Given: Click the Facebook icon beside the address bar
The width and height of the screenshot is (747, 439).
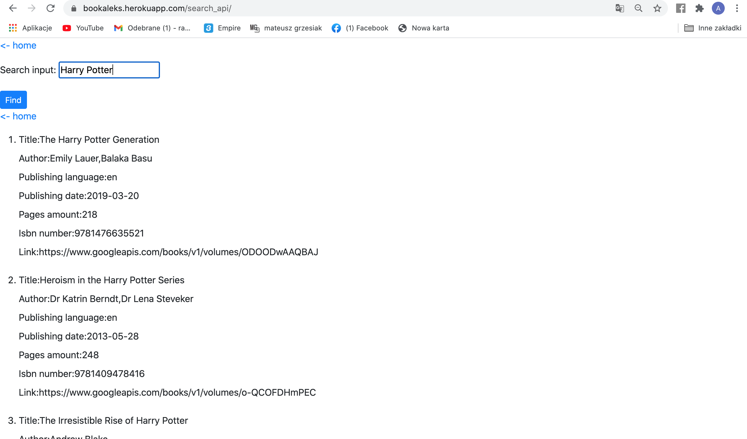Looking at the screenshot, I should tap(681, 8).
